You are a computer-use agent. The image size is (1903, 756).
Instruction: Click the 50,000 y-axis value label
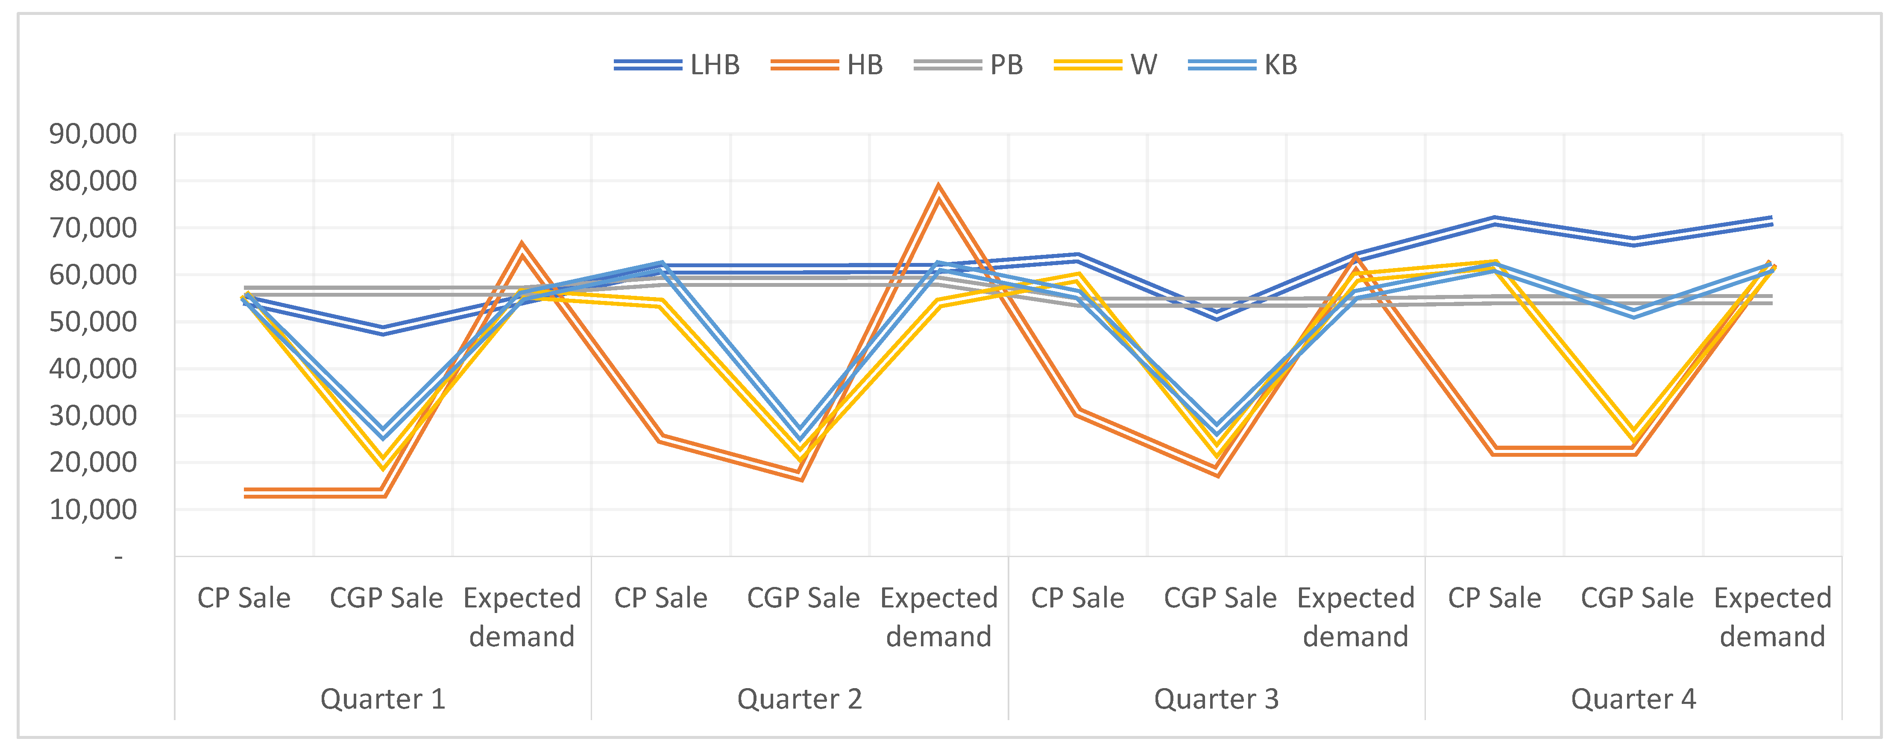(93, 322)
